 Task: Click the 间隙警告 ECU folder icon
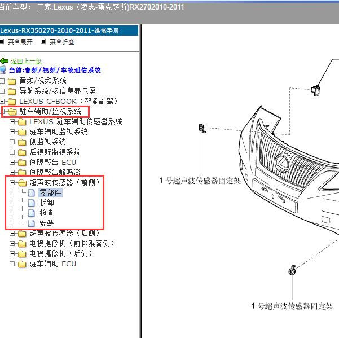22,163
